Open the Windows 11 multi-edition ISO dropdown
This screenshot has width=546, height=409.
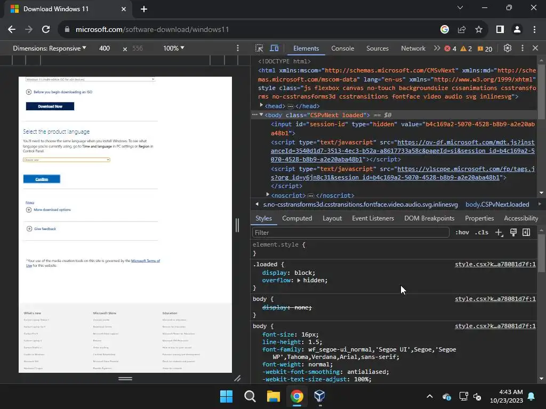(90, 79)
